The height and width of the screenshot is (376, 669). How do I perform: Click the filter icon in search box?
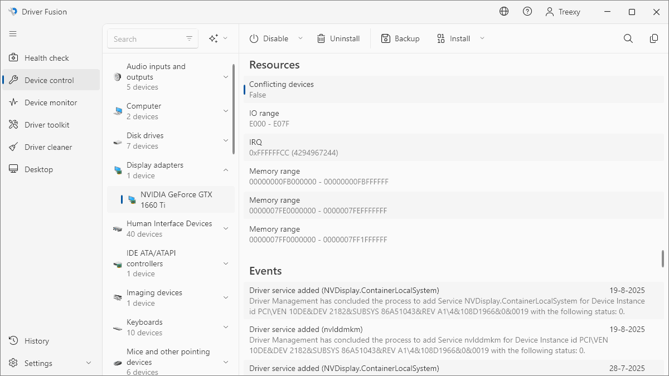coord(190,38)
